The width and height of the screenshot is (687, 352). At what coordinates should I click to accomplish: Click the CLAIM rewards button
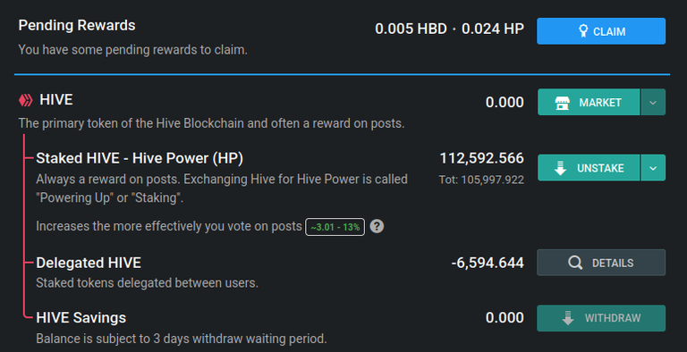[x=601, y=31]
